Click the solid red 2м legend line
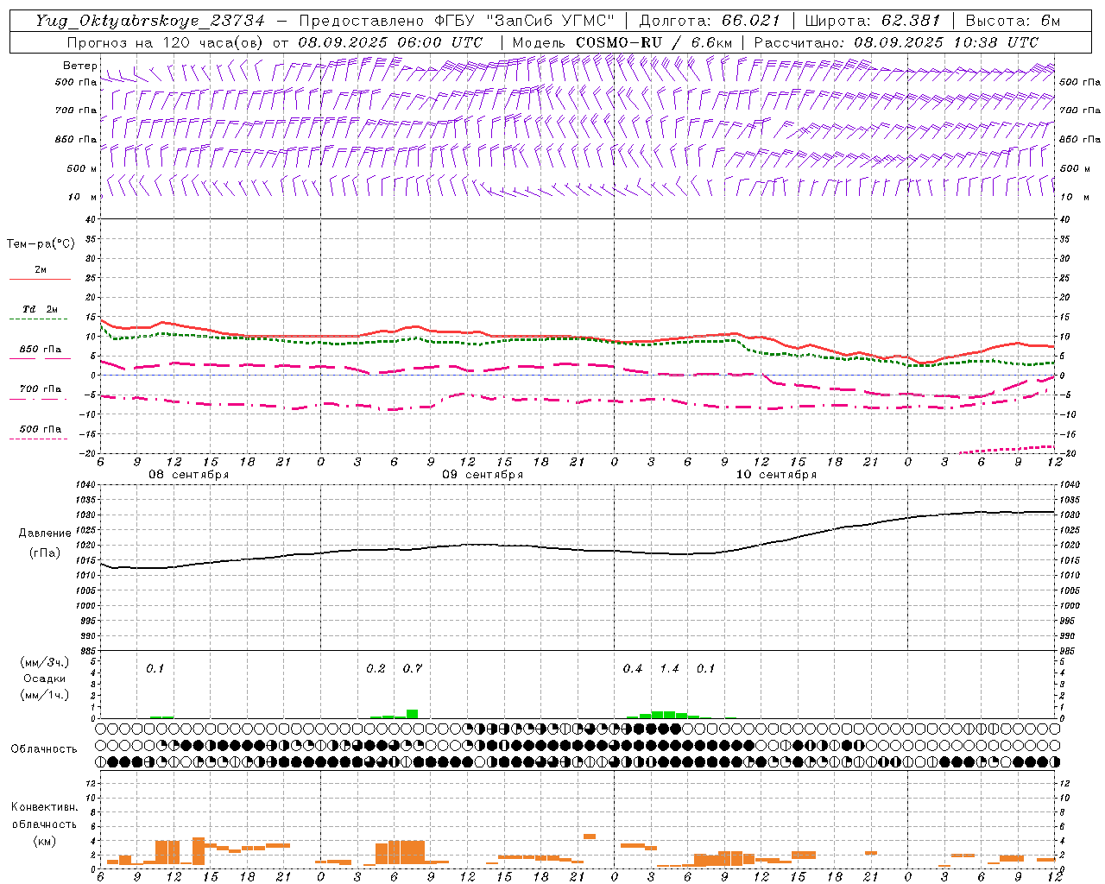Image resolution: width=1105 pixels, height=884 pixels. coord(40,279)
